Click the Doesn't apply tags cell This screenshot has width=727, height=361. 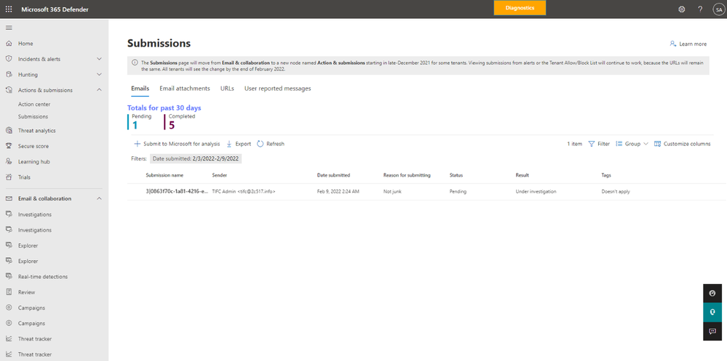pyautogui.click(x=616, y=192)
